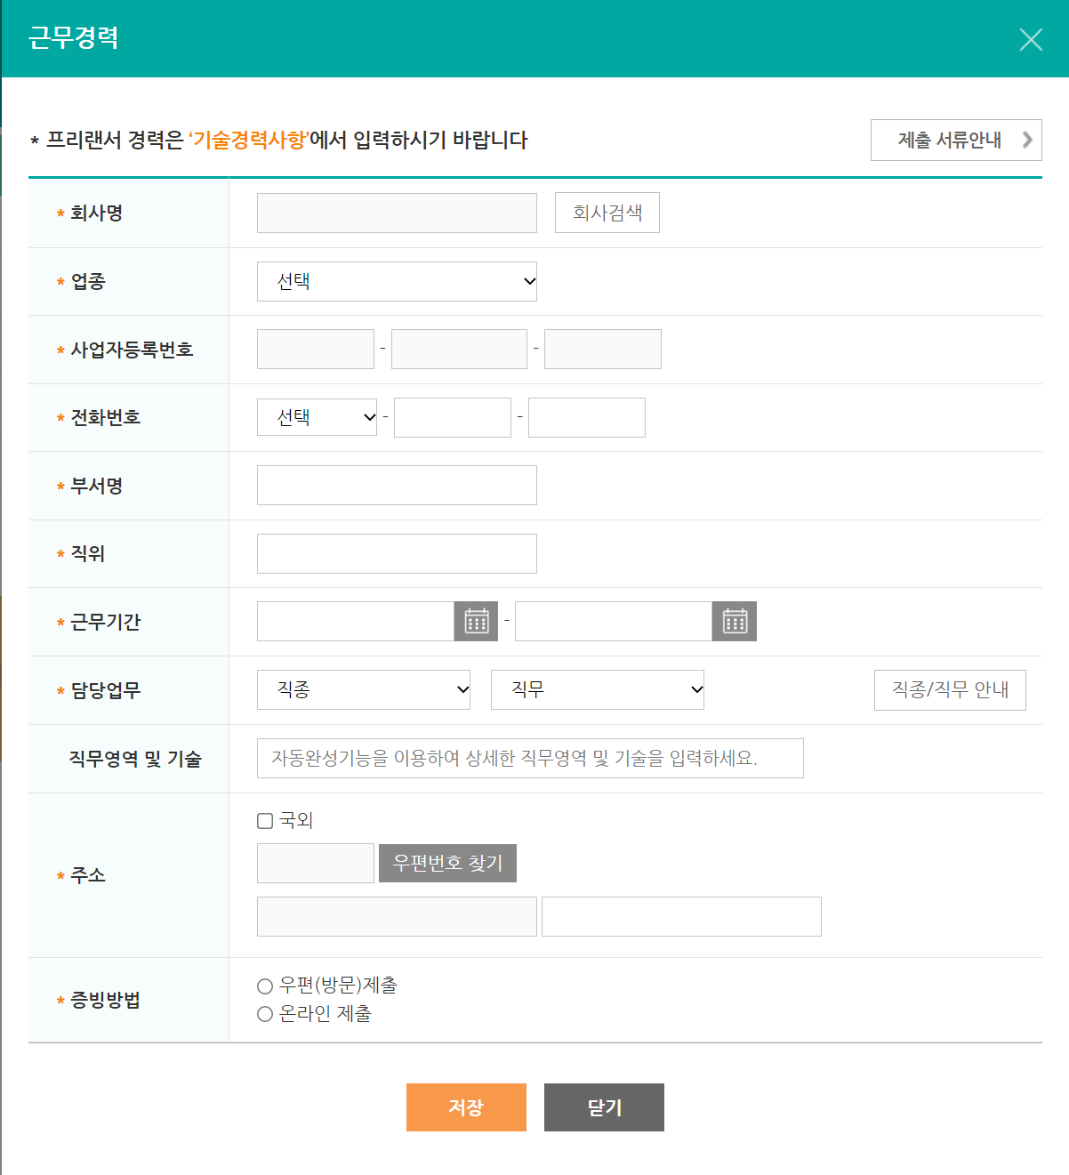Screen dimensions: 1069x1175
Task: Click the 회사검색 button
Action: (607, 213)
